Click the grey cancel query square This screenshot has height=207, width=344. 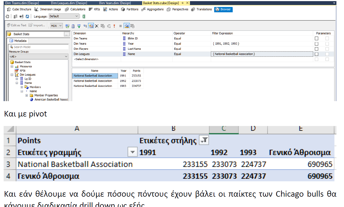coord(120,26)
